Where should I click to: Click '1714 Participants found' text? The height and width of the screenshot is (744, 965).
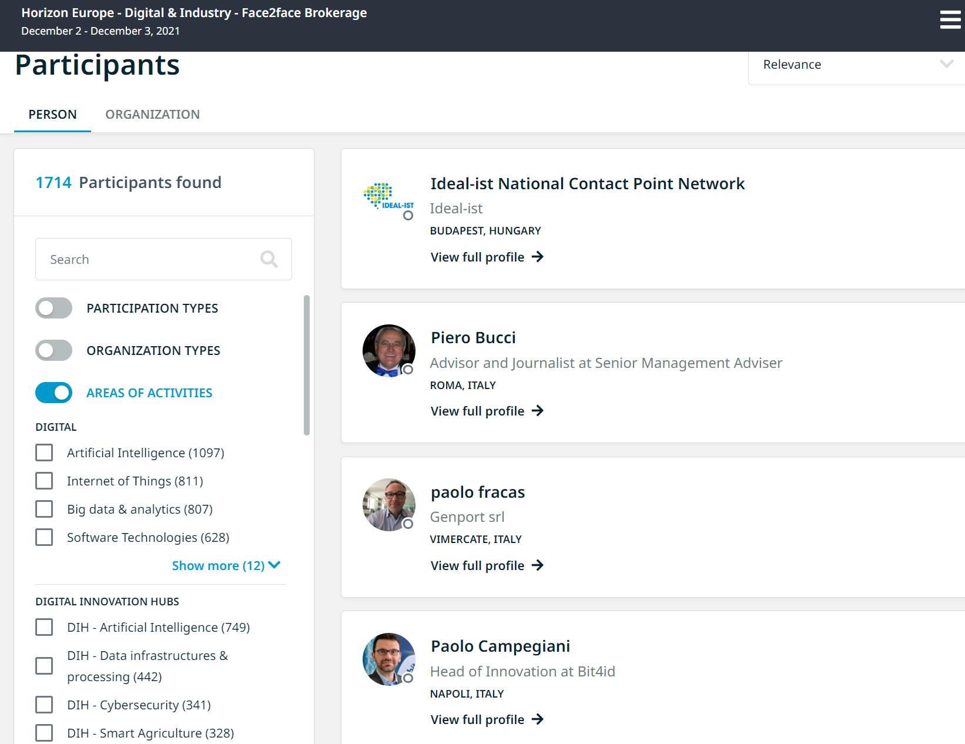pyautogui.click(x=128, y=182)
